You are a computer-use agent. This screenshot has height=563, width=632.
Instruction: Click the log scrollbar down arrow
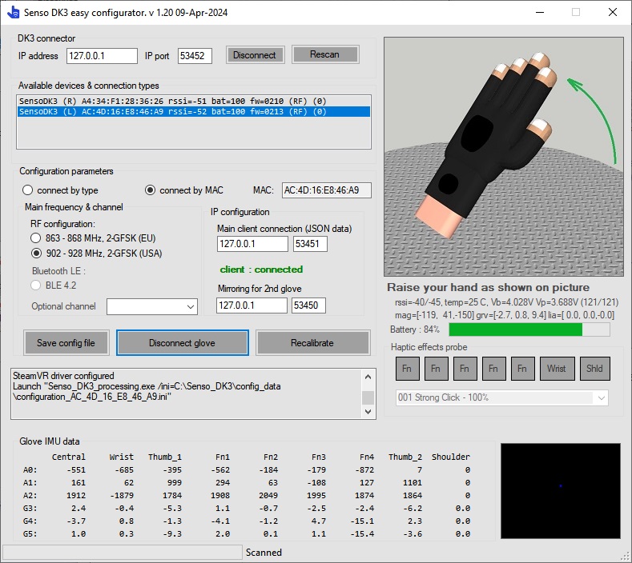[x=368, y=412]
